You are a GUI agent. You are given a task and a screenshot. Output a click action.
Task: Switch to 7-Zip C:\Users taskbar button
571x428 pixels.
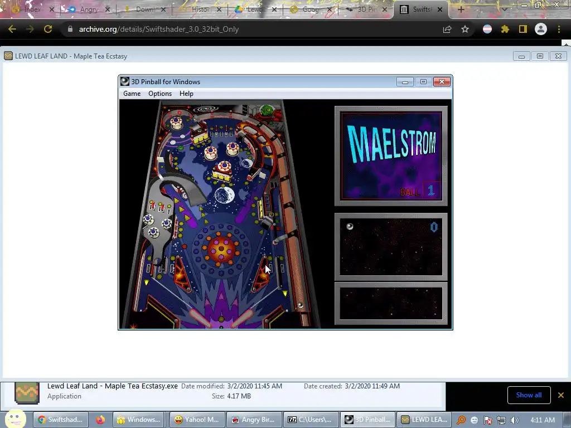[x=310, y=420]
